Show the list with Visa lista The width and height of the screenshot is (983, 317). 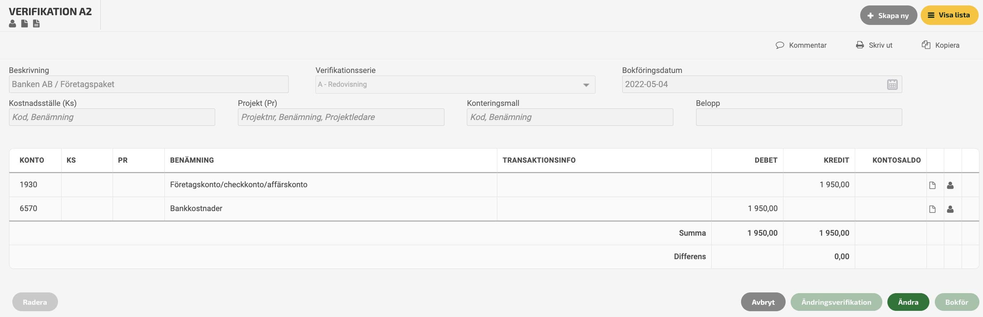[949, 15]
